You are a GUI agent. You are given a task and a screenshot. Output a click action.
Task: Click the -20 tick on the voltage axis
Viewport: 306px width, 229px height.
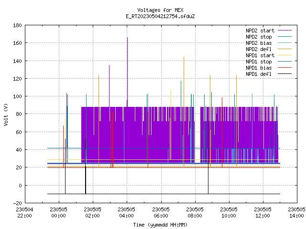tap(17, 203)
